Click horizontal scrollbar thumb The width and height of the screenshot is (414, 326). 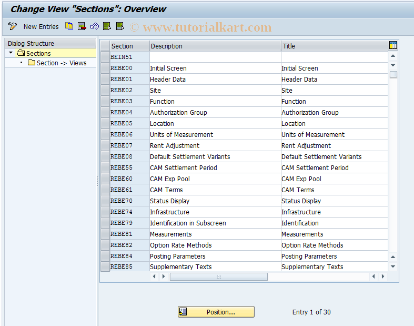[219, 277]
